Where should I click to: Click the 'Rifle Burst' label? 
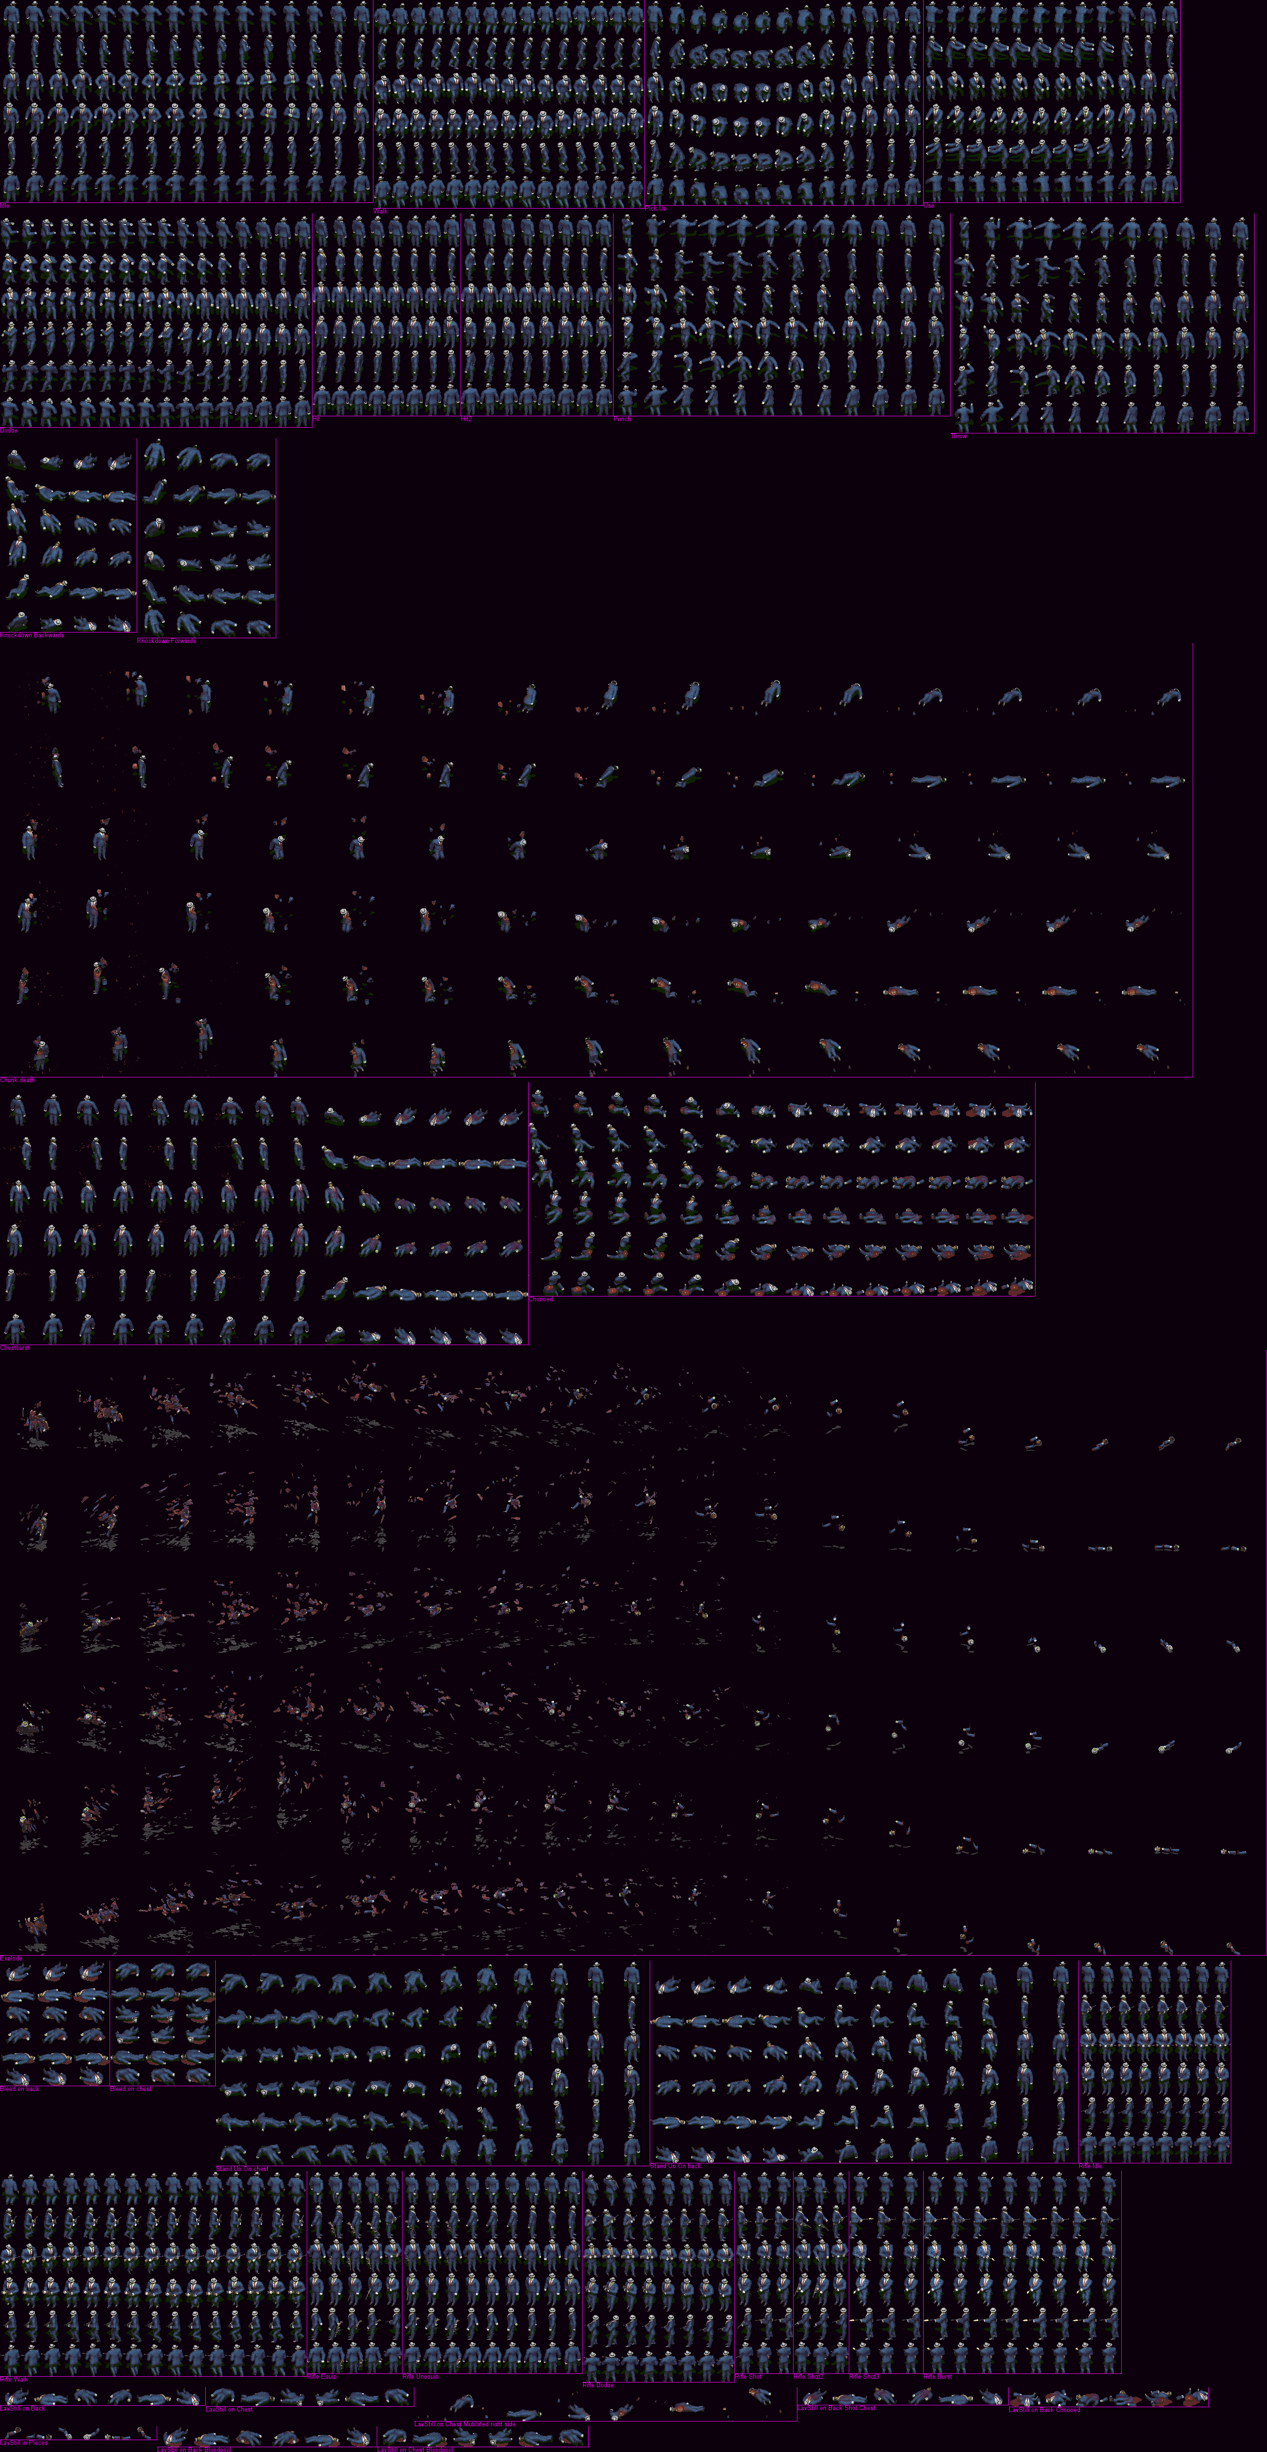point(938,2377)
